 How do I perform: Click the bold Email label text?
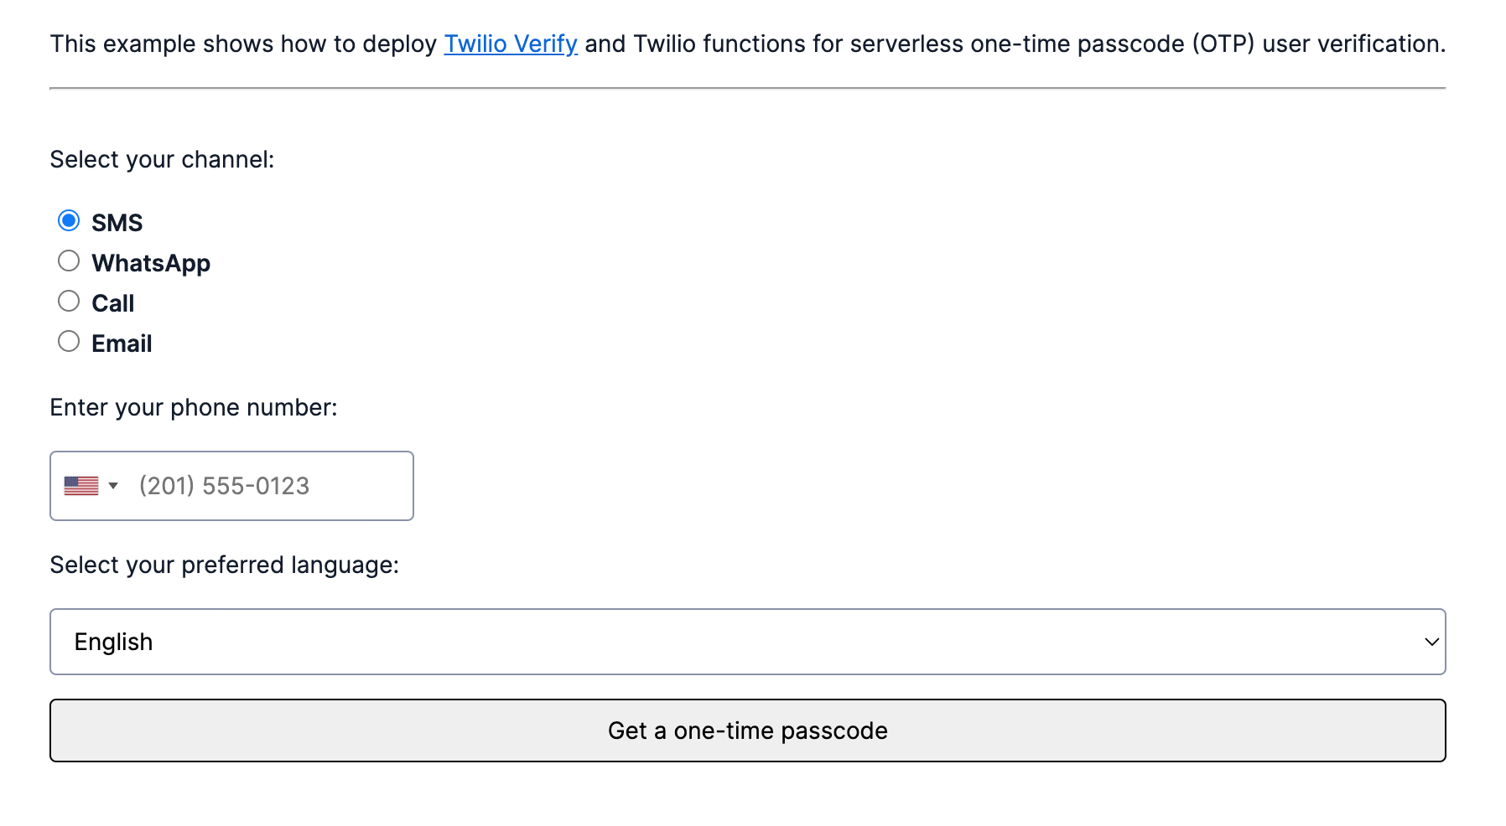(x=122, y=343)
